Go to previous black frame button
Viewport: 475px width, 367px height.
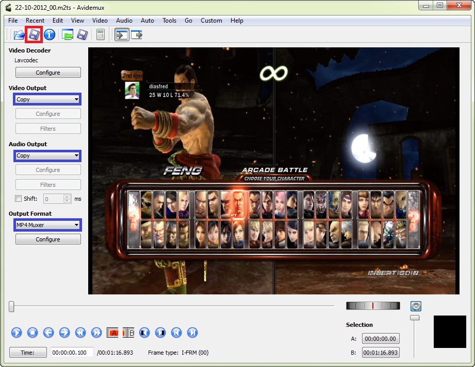pyautogui.click(x=144, y=333)
